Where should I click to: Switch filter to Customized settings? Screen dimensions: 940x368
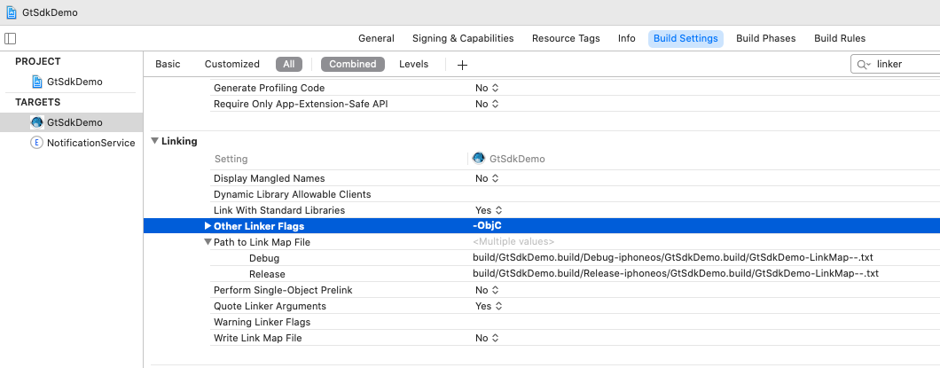tap(231, 64)
